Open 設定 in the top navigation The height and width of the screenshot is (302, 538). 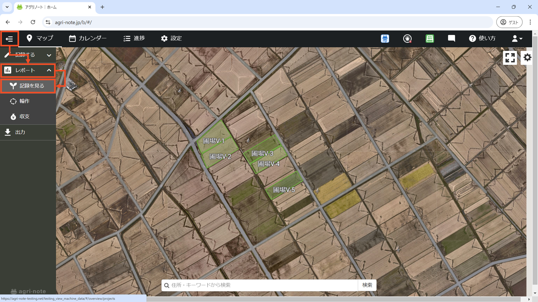(x=171, y=38)
